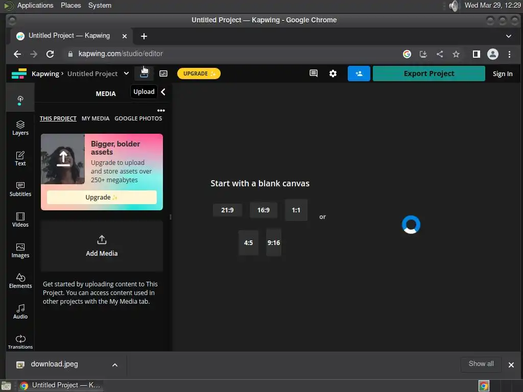Open the Audio panel in the sidebar
The height and width of the screenshot is (392, 523).
coord(20,312)
